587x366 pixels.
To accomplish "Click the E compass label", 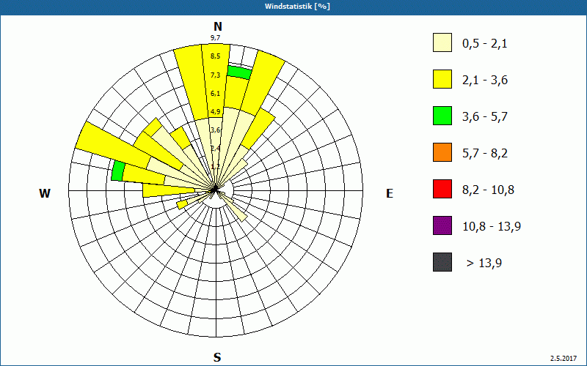I will click(x=390, y=193).
